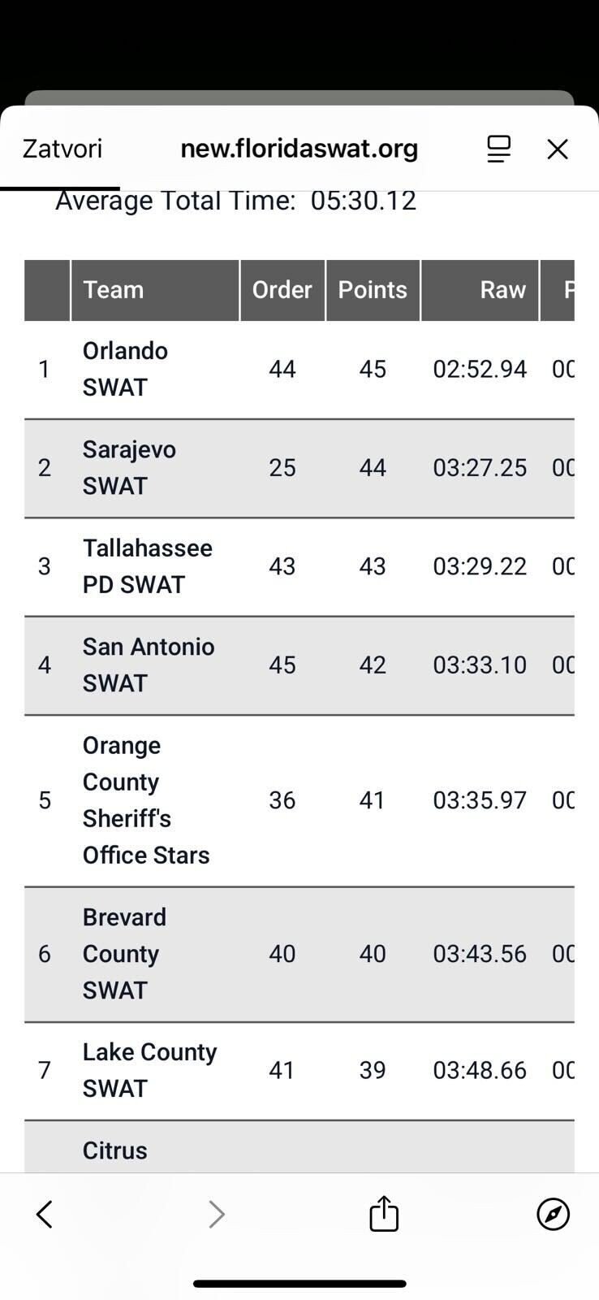Tap the San Antonio SWAT entry
Image resolution: width=599 pixels, height=1300 pixels.
pos(149,665)
